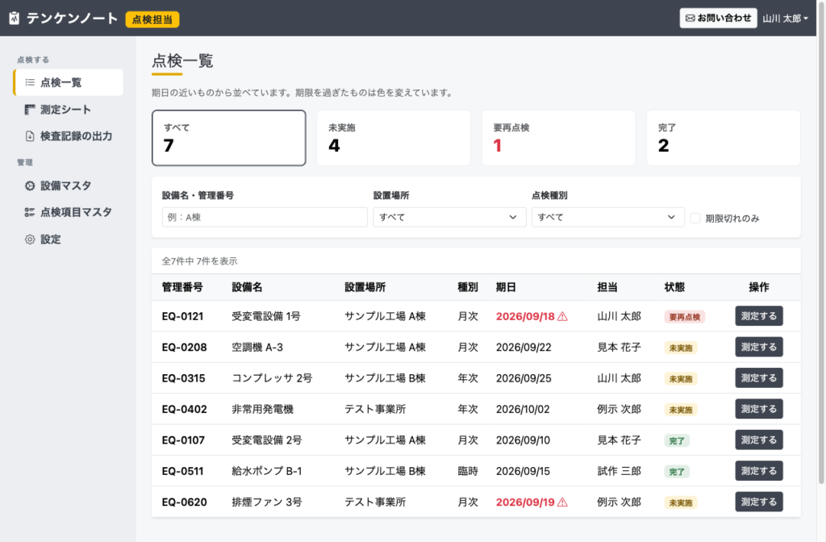Click 測定する for EQ-0107
Viewport: 826px width, 542px height.
tap(758, 440)
